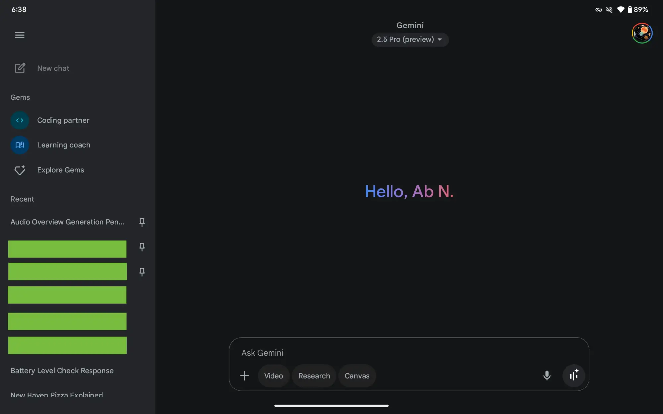Toggle pin on third recent chat

(142, 272)
